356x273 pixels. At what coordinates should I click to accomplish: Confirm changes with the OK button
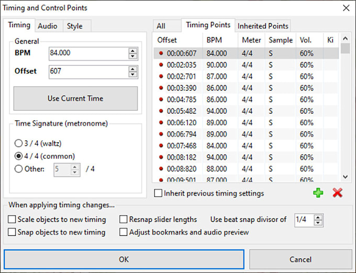124,259
